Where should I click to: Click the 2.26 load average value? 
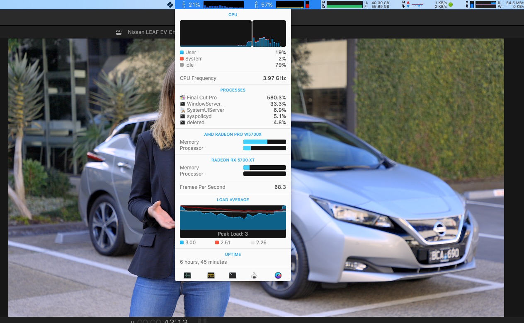pos(261,243)
